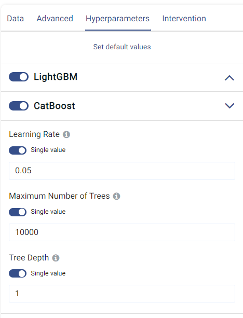Viewport: 243px width, 318px height.
Task: Open the Advanced tab
Action: click(x=55, y=19)
